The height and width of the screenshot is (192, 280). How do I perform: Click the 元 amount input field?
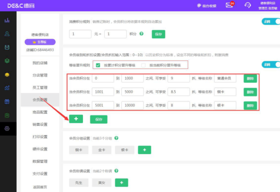80,34
